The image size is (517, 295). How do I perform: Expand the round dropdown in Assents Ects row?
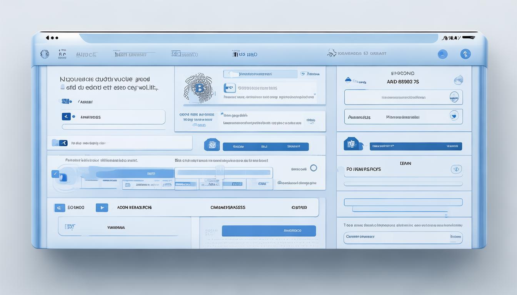(x=454, y=116)
